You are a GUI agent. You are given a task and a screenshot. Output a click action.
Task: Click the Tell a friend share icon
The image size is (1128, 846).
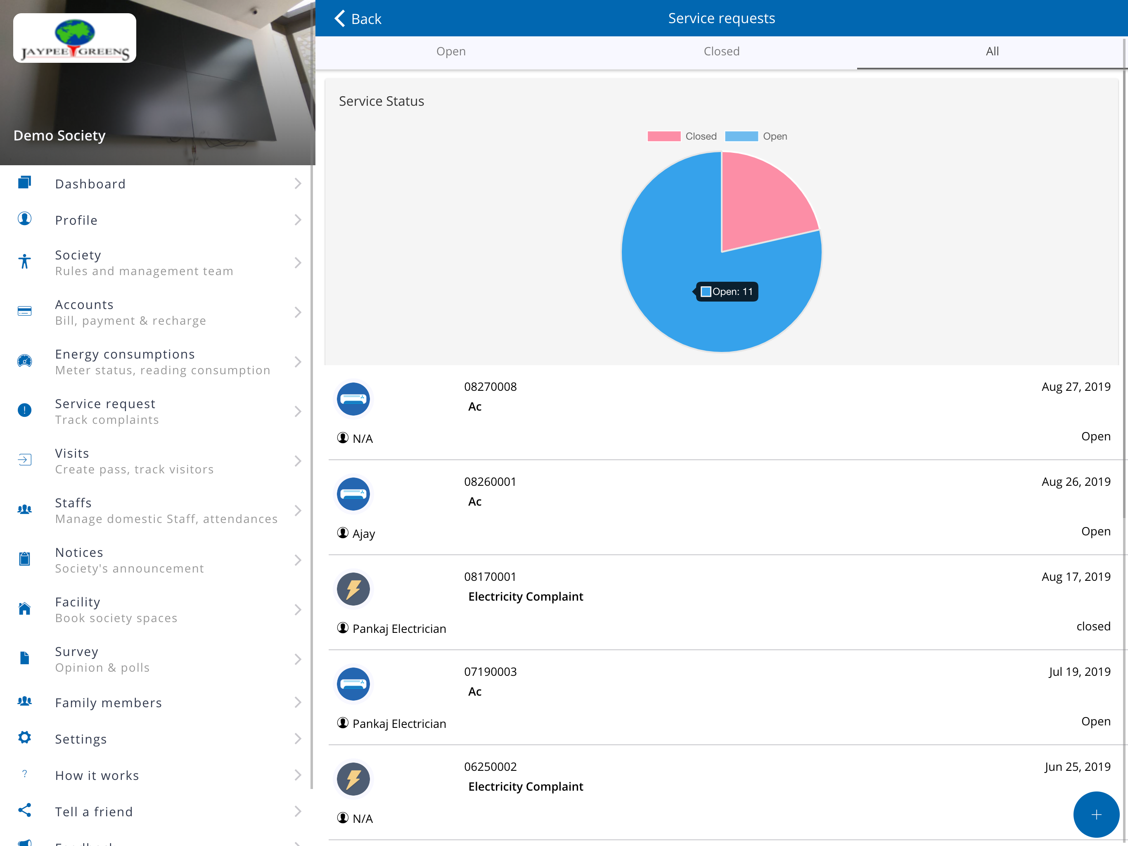[x=24, y=810]
